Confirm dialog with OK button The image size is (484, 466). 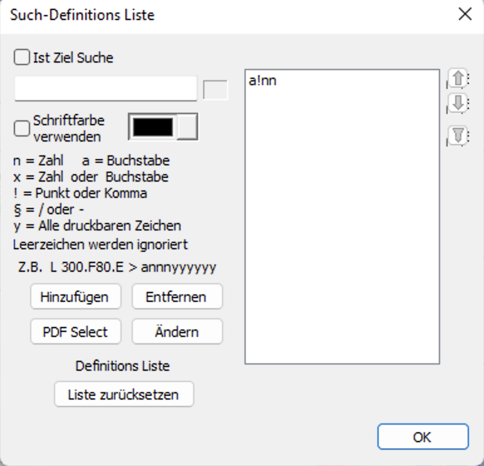(x=423, y=437)
